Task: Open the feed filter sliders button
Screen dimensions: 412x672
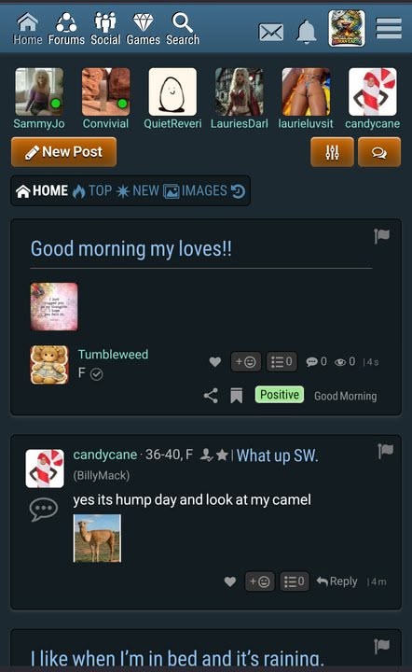Action: pyautogui.click(x=332, y=152)
